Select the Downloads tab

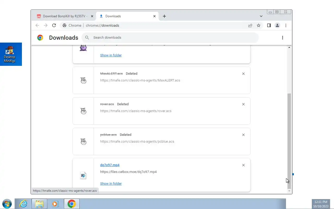click(128, 16)
